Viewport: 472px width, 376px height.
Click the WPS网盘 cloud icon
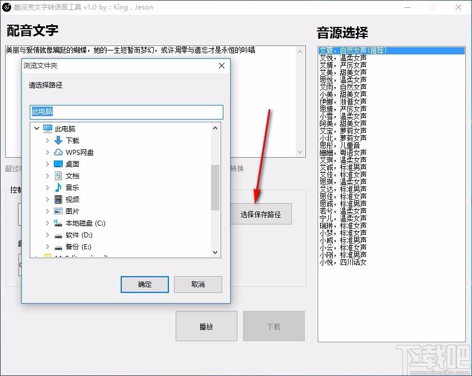click(58, 152)
